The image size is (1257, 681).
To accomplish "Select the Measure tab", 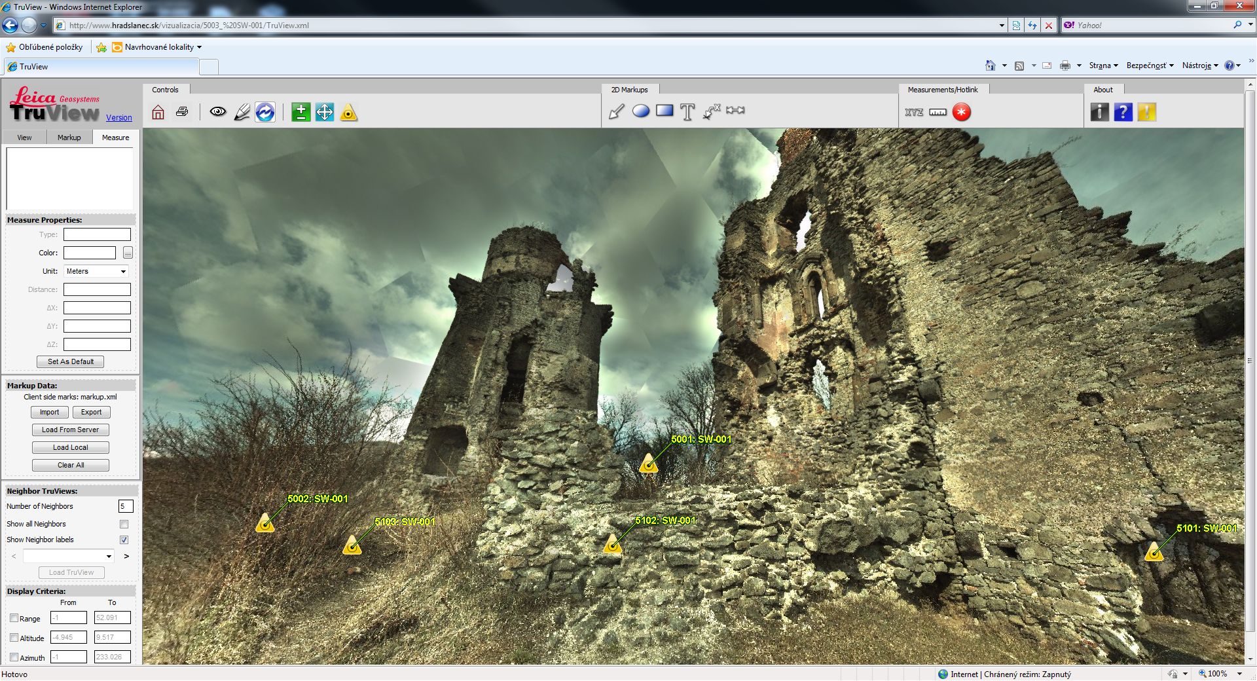I will (115, 138).
